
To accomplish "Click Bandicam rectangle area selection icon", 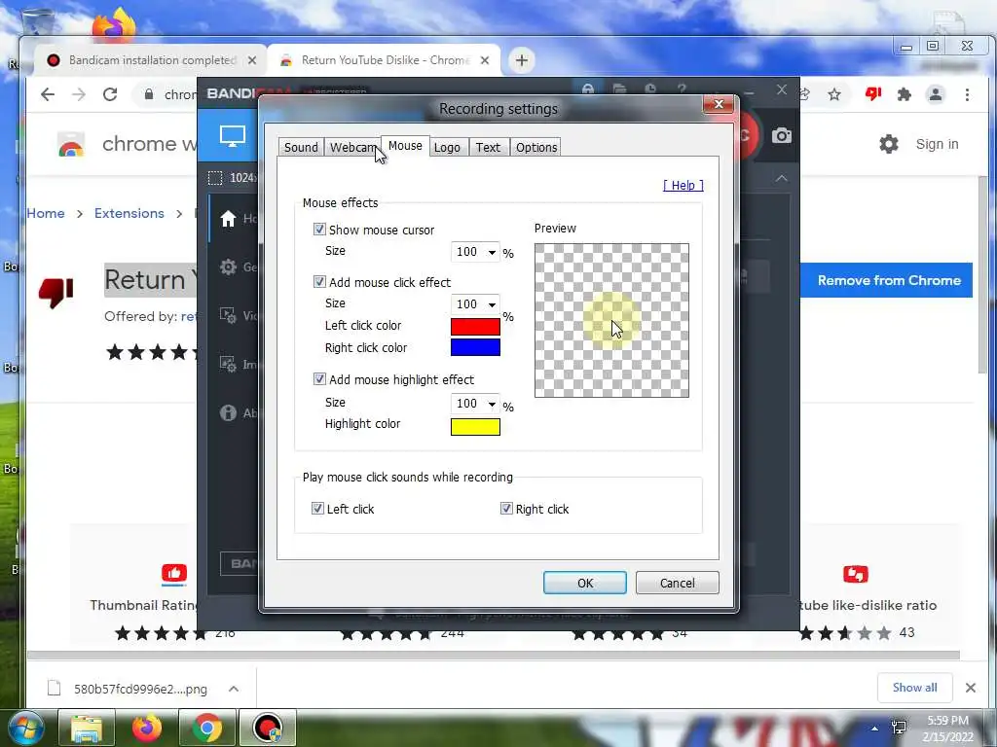I will click(x=215, y=178).
